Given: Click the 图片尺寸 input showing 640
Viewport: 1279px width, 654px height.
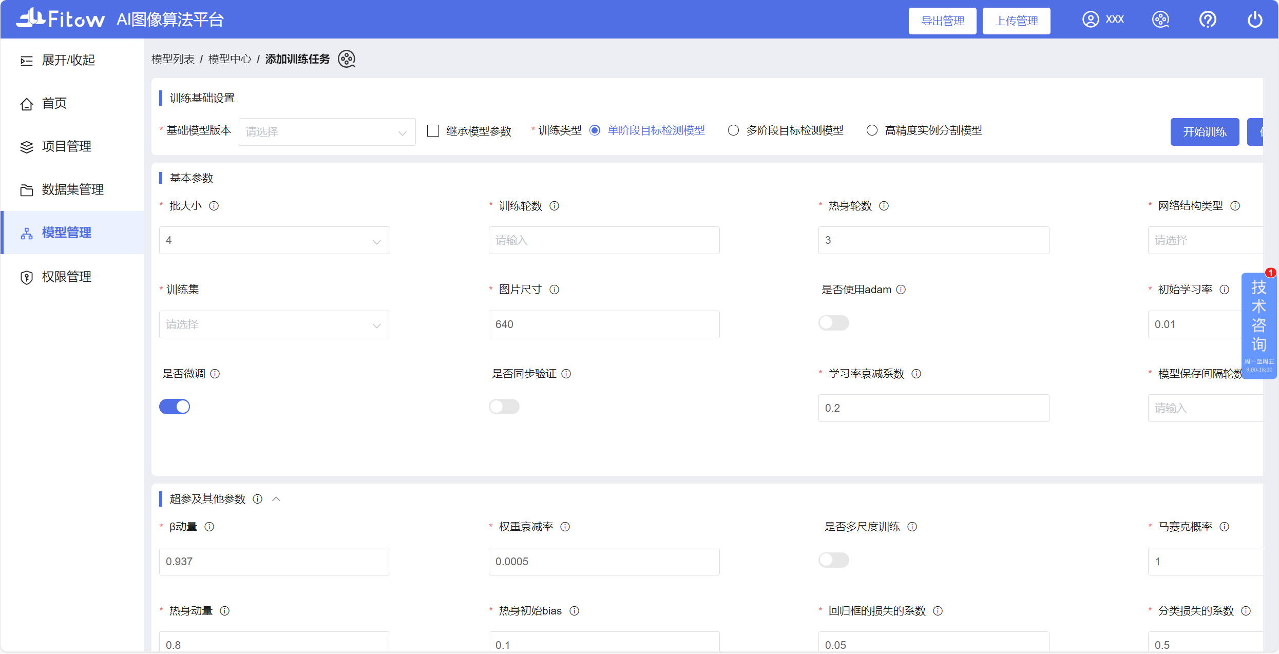Looking at the screenshot, I should click(604, 324).
